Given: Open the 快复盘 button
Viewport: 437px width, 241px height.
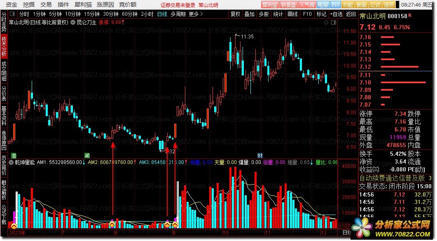Looking at the screenshot, I should pos(288,5).
